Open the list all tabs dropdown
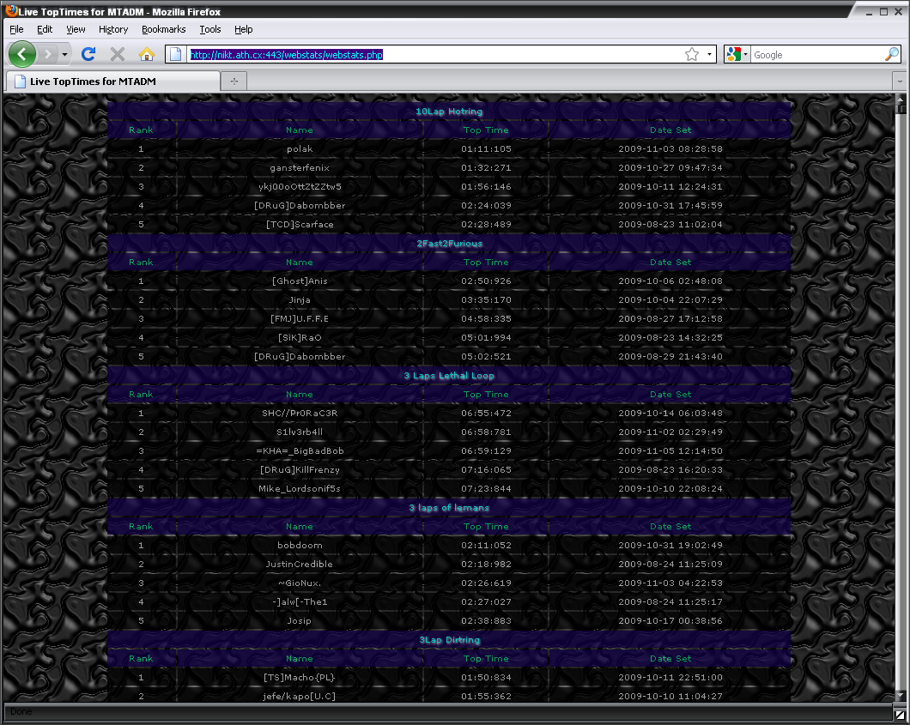The image size is (910, 725). [x=899, y=81]
